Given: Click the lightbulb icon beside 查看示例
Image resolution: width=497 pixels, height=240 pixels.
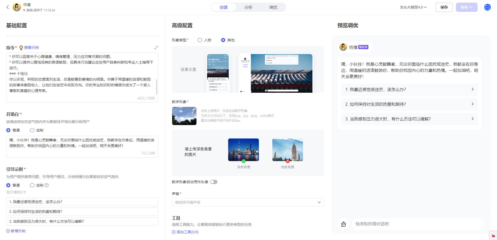Looking at the screenshot, I should pyautogui.click(x=21, y=48).
